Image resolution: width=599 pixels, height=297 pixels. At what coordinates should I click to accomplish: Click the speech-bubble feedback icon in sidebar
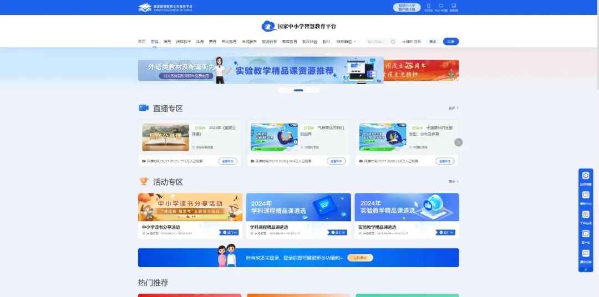pos(586,253)
